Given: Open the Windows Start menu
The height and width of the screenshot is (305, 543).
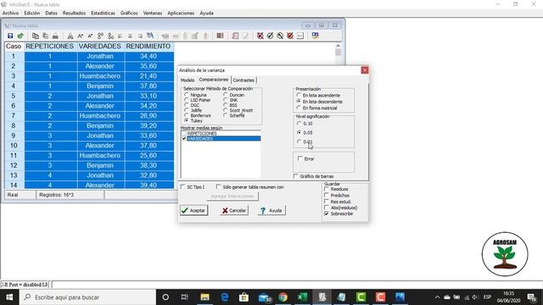Looking at the screenshot, I should click(x=9, y=297).
